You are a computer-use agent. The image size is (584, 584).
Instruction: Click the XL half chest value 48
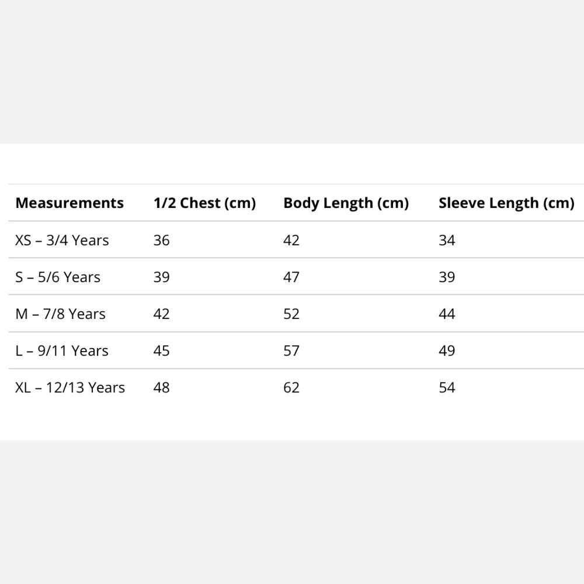(x=161, y=387)
